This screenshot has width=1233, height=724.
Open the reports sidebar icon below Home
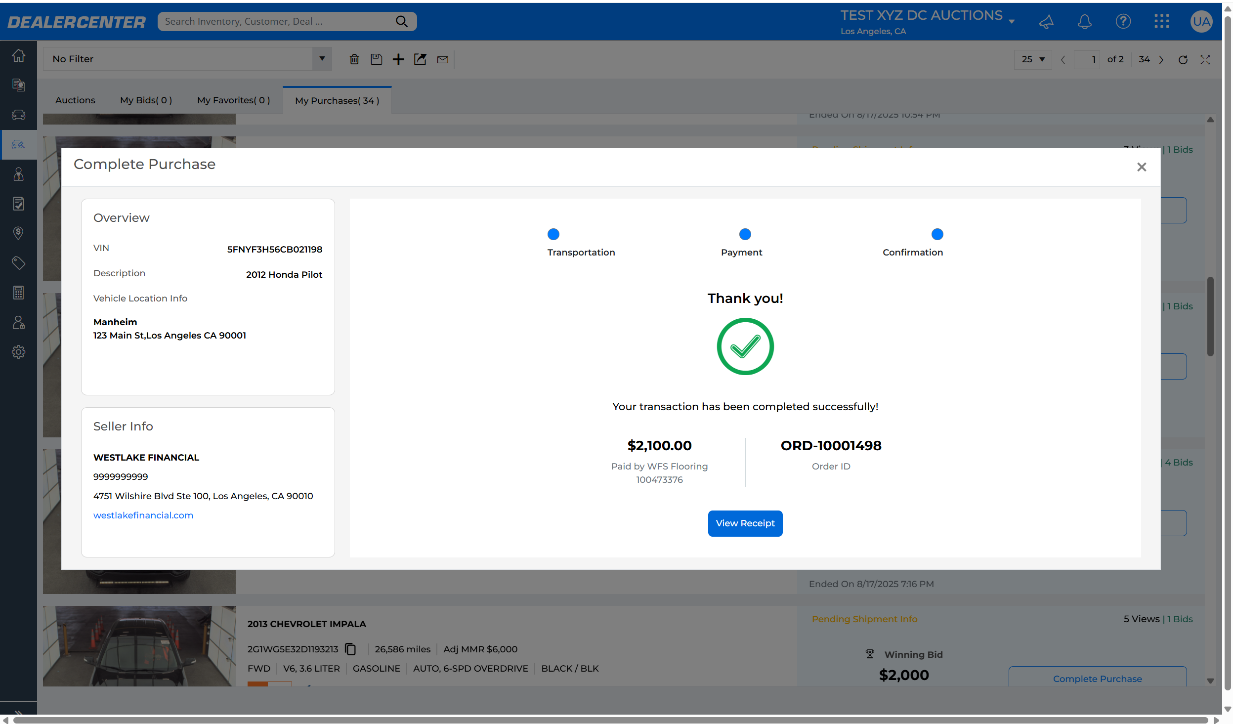click(x=18, y=85)
